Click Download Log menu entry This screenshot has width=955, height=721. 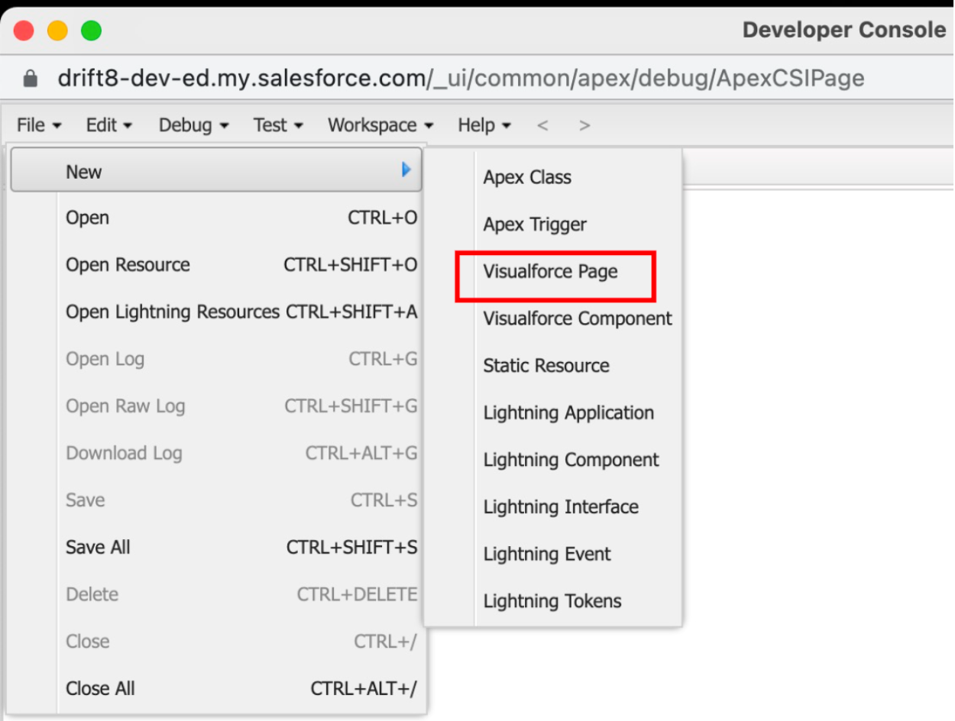pyautogui.click(x=241, y=454)
